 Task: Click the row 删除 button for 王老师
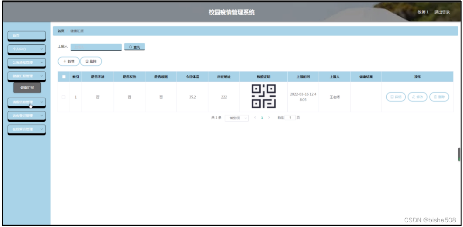click(439, 97)
